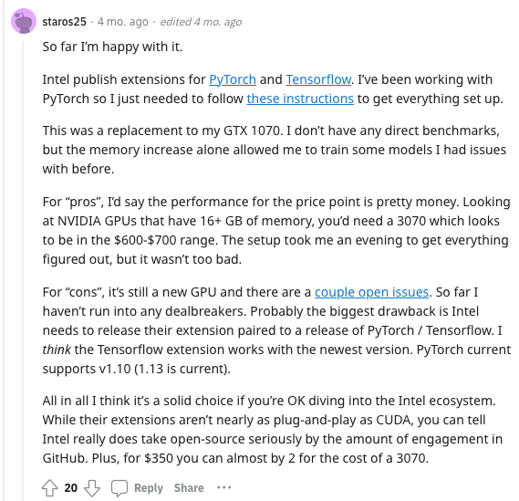Downvote the staros25 comment
This screenshot has width=519, height=501.
pos(92,487)
